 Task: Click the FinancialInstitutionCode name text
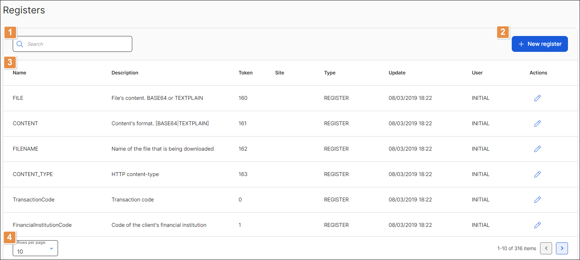[x=42, y=225]
